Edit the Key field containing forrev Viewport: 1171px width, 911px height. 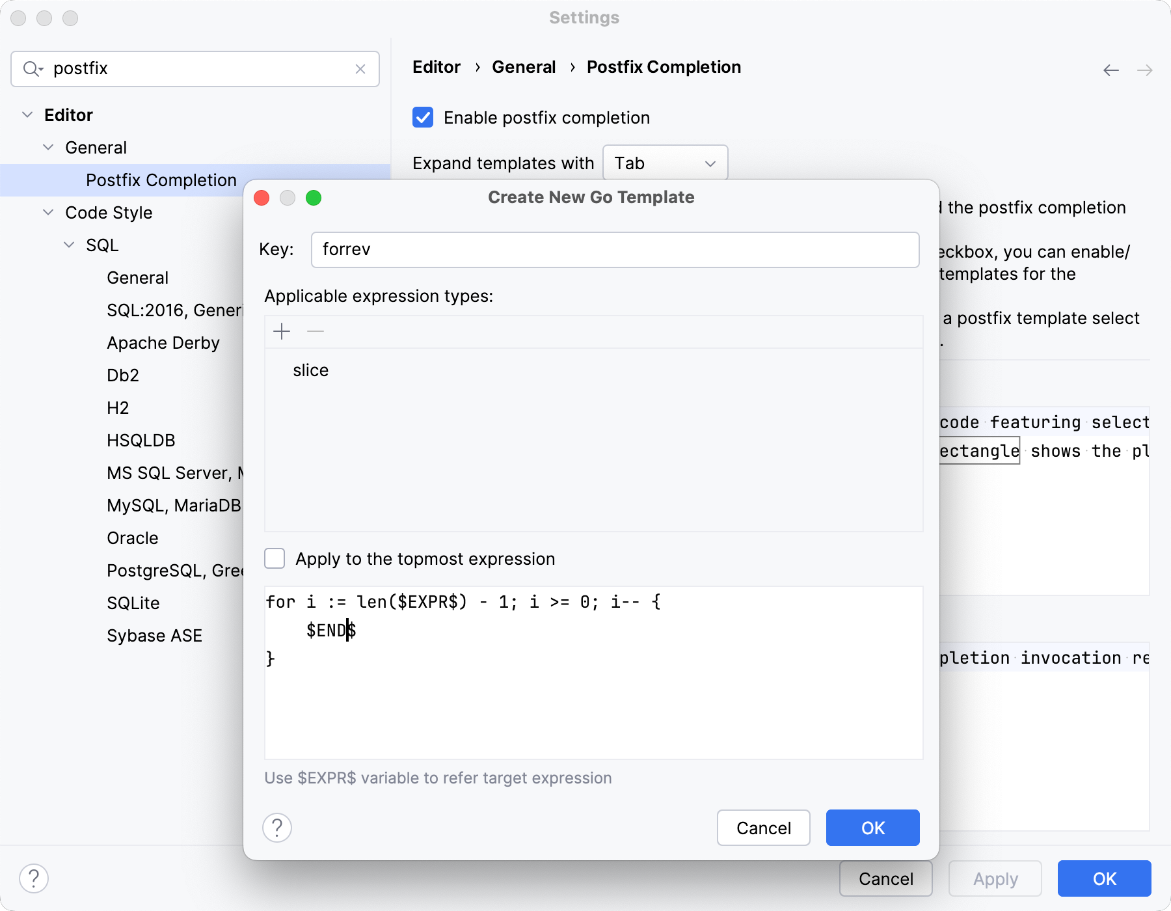614,249
